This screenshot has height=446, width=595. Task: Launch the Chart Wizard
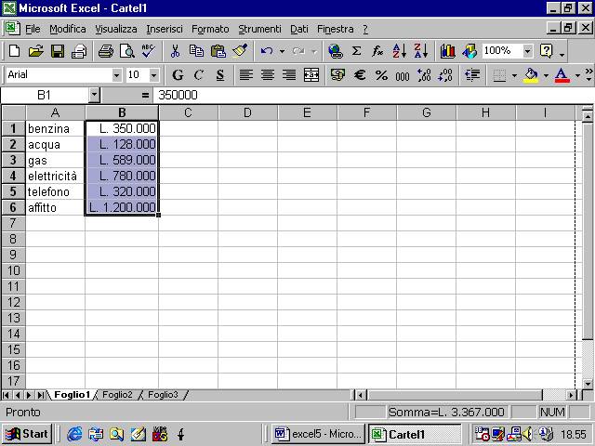(x=448, y=51)
